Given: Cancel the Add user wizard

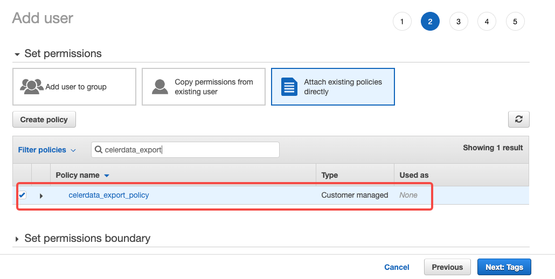Looking at the screenshot, I should pyautogui.click(x=397, y=267).
